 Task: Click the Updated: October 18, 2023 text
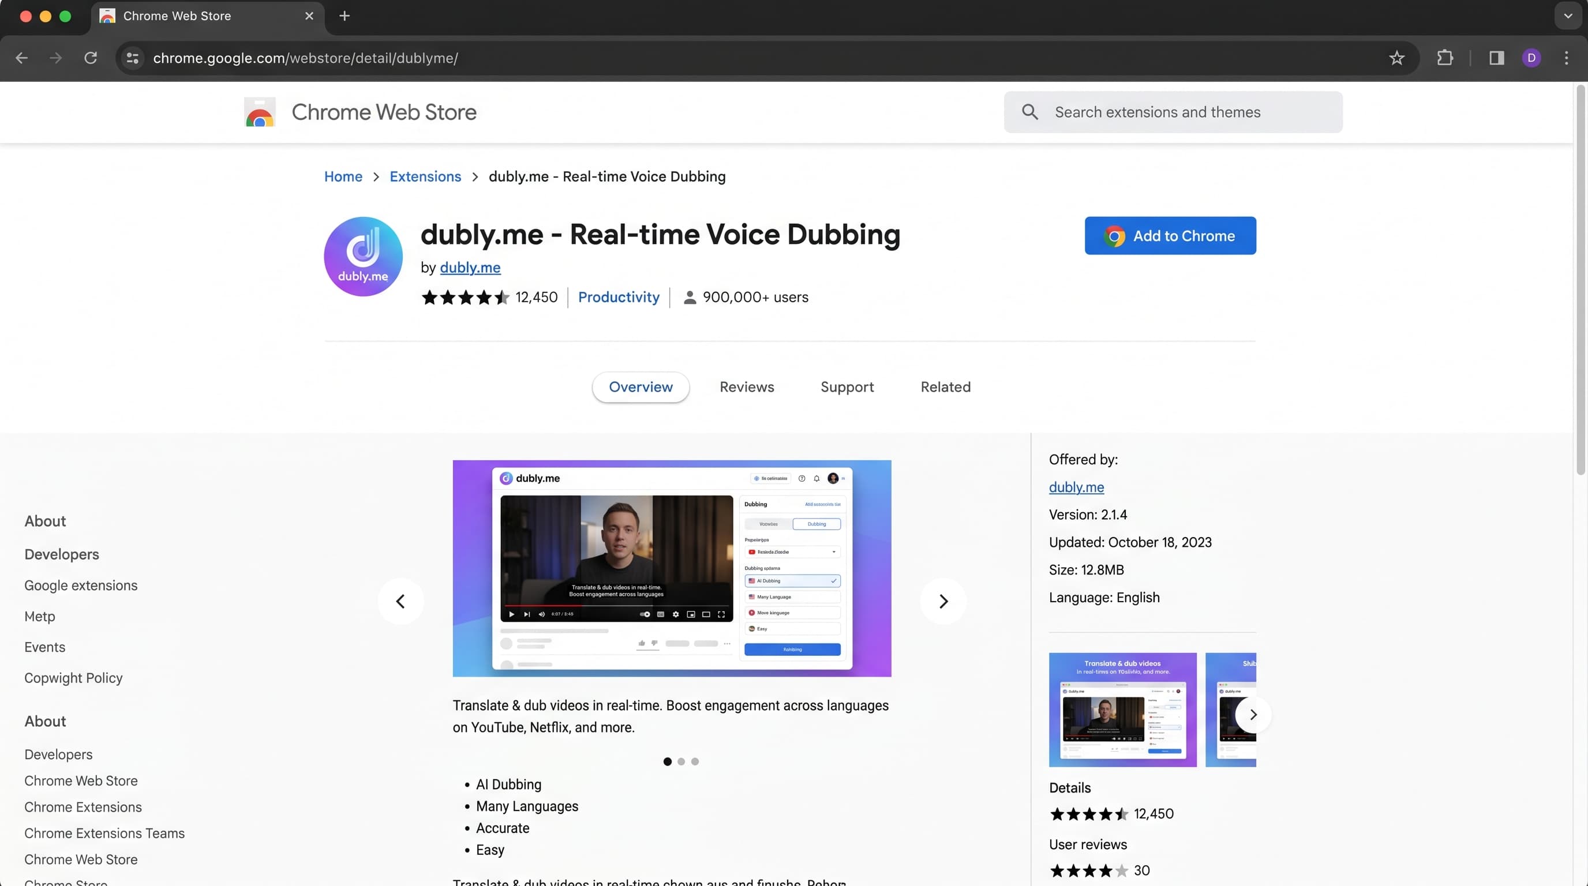[1130, 543]
